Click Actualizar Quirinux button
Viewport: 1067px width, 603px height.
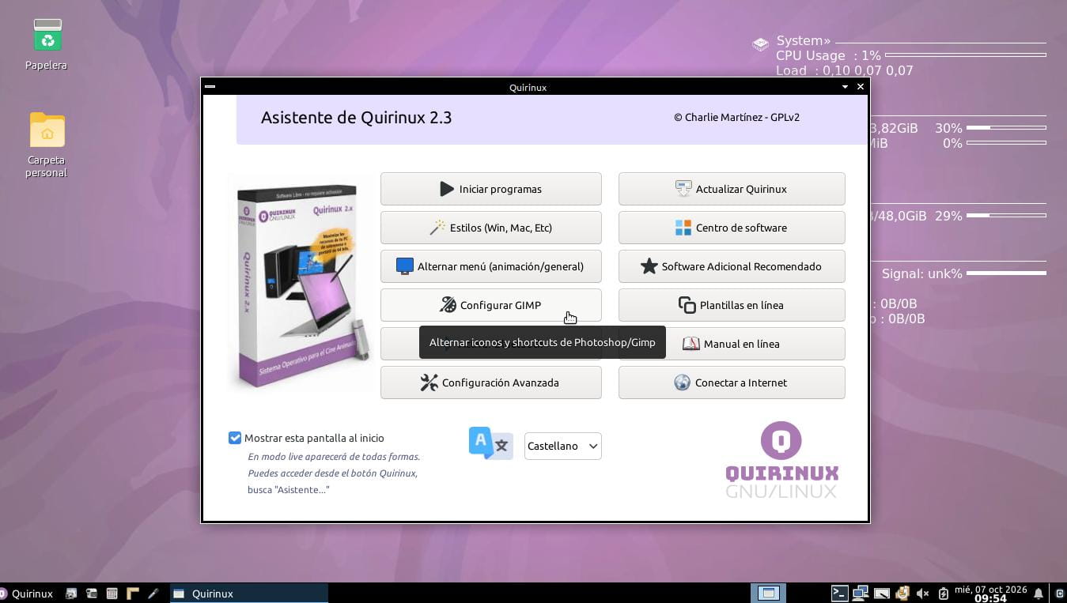[x=732, y=189]
